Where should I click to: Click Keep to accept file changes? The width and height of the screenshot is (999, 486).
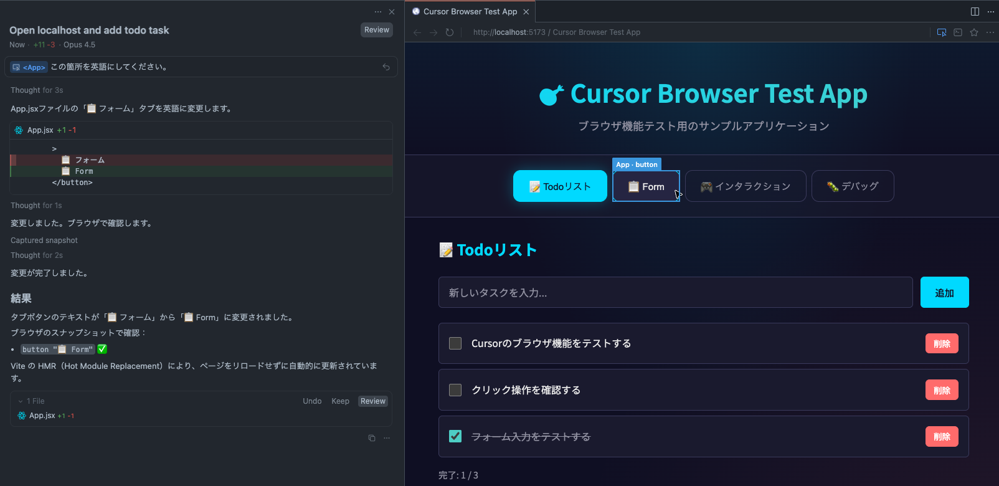[340, 401]
